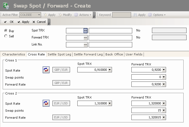Screen dimensions: 189x127
Task: Click the Cross 1 GBP / EUR spot button
Action: (x=61, y=70)
